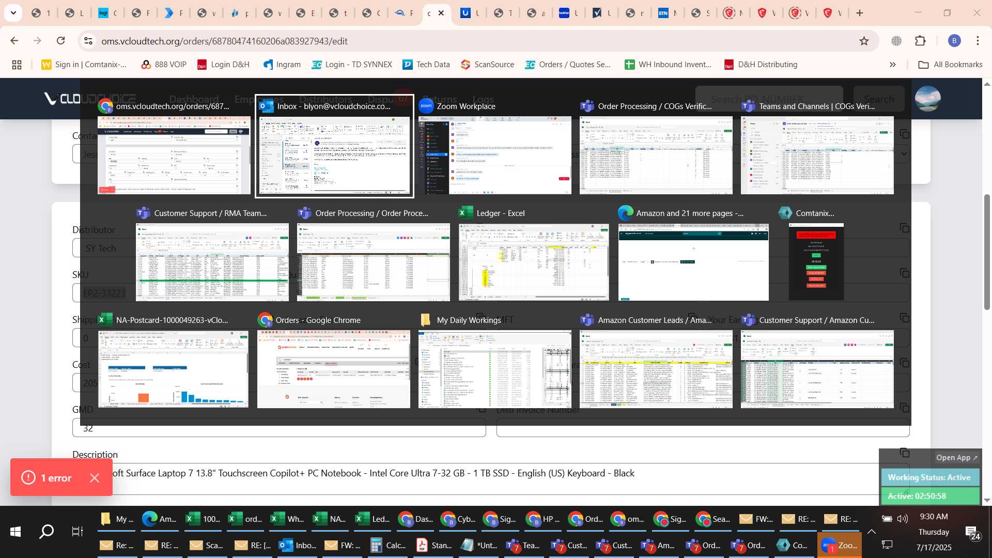Open Untitled Notepad taskbar button
The image size is (992, 558).
[479, 546]
